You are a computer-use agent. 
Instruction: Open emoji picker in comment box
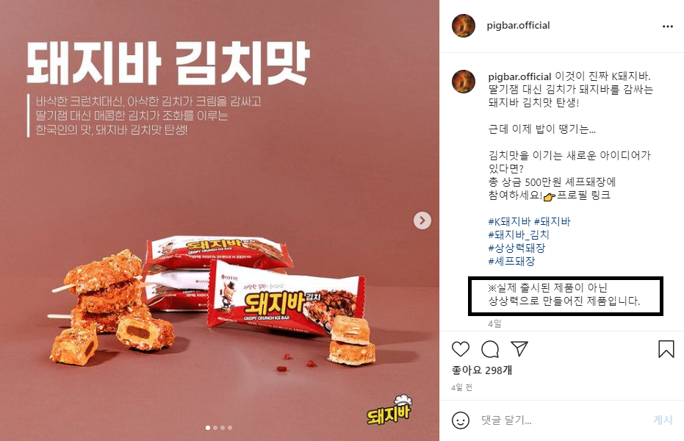[461, 420]
